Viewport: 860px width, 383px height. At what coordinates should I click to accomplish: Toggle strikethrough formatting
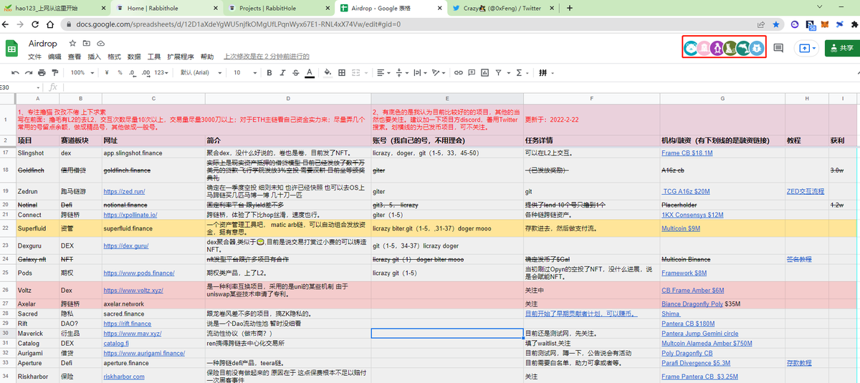[x=295, y=72]
